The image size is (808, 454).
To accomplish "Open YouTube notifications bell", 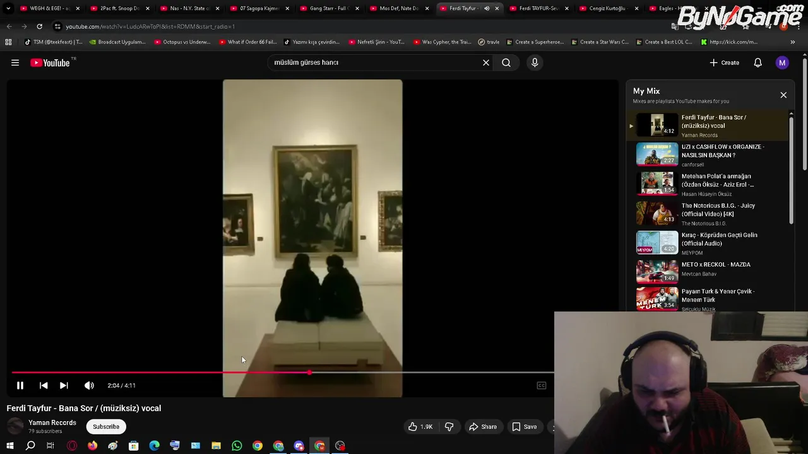I will click(757, 62).
